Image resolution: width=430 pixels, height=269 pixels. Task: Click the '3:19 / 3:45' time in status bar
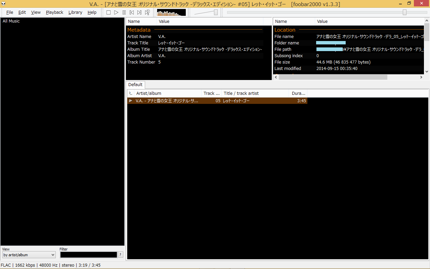coord(89,265)
